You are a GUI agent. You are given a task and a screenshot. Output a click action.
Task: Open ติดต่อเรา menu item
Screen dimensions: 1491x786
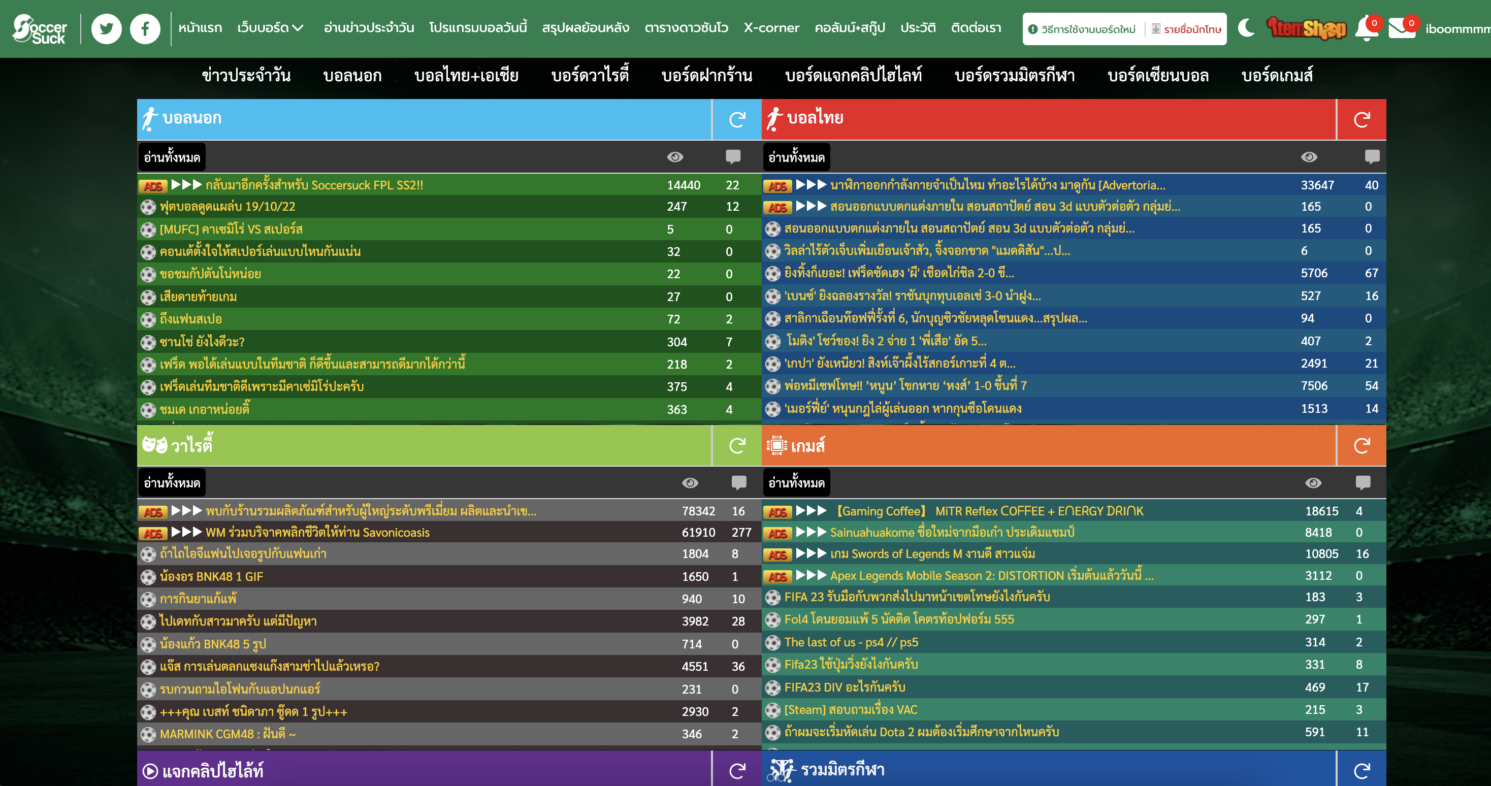click(x=976, y=28)
